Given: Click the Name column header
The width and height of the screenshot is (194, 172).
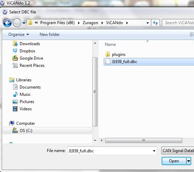Looking at the screenshot, I should pos(110,44).
